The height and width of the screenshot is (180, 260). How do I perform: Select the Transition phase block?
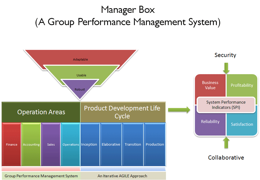click(x=133, y=144)
